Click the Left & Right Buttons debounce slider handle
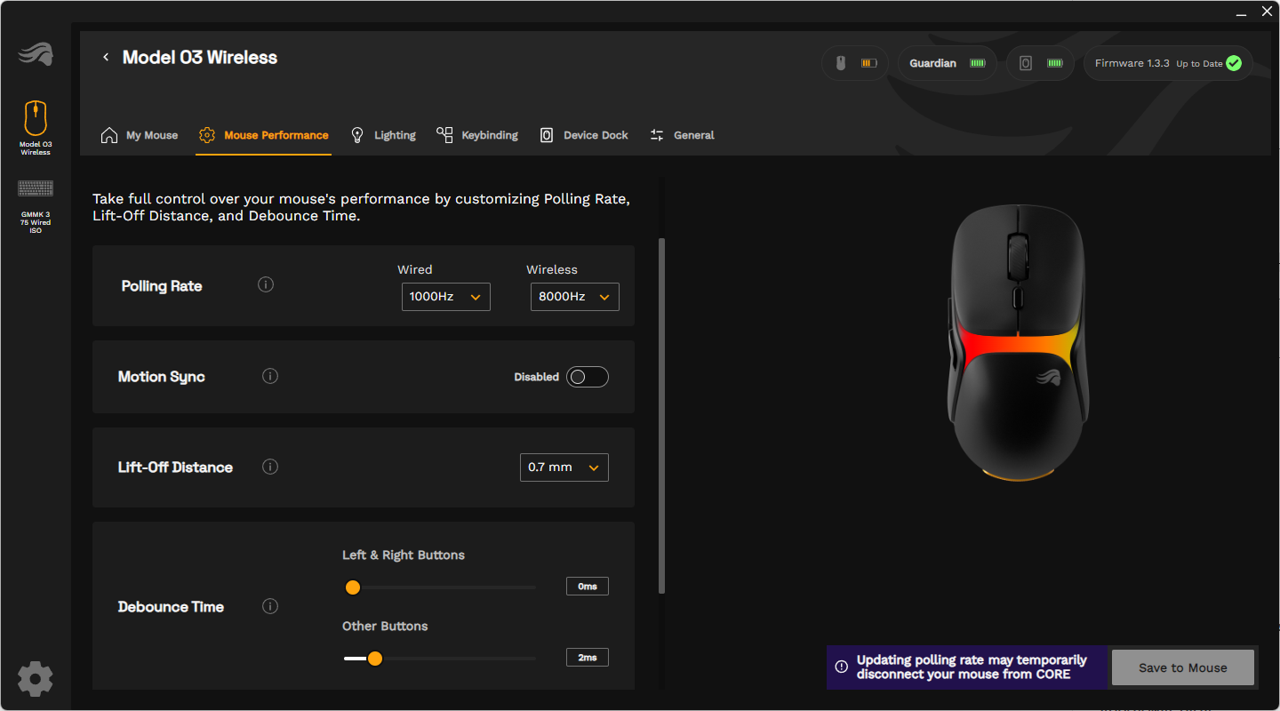The height and width of the screenshot is (711, 1280). 353,587
